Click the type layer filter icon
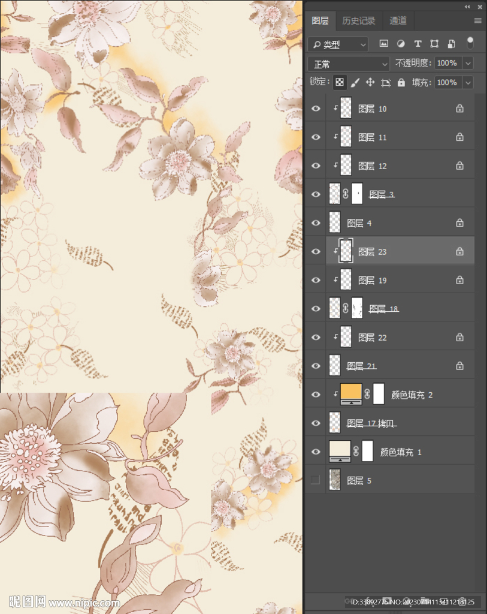487x614 pixels. click(x=418, y=44)
